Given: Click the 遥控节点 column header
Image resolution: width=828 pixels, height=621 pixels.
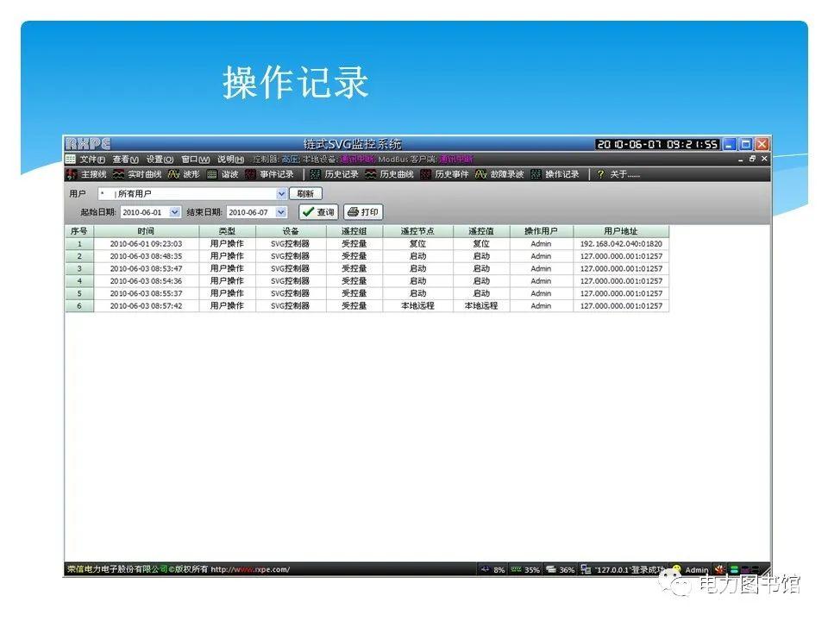Looking at the screenshot, I should coord(417,231).
